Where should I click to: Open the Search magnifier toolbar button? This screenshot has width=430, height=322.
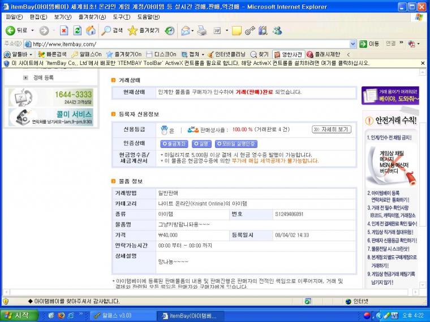click(x=112, y=31)
